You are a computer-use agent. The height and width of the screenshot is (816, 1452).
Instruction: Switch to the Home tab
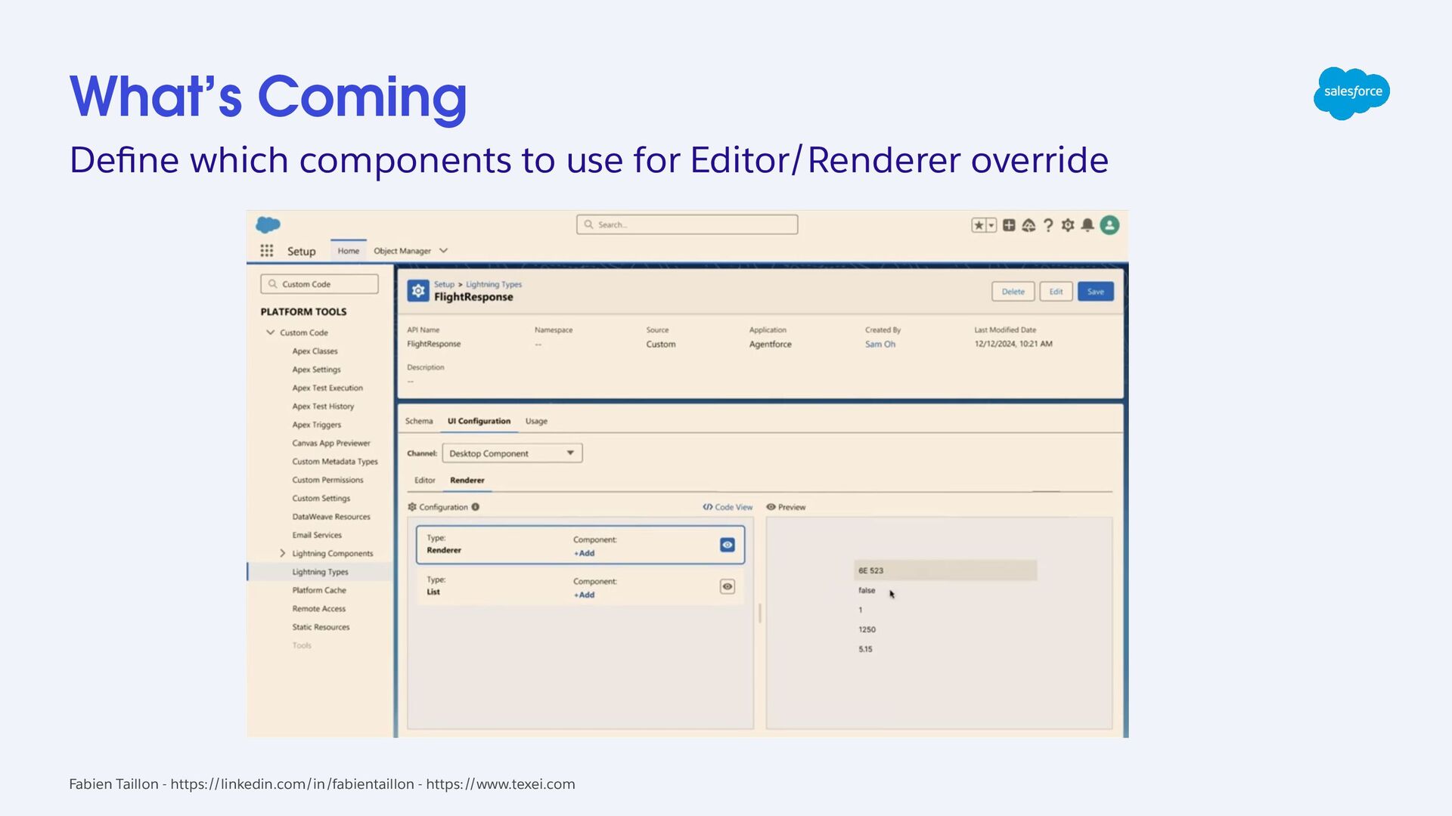click(349, 251)
